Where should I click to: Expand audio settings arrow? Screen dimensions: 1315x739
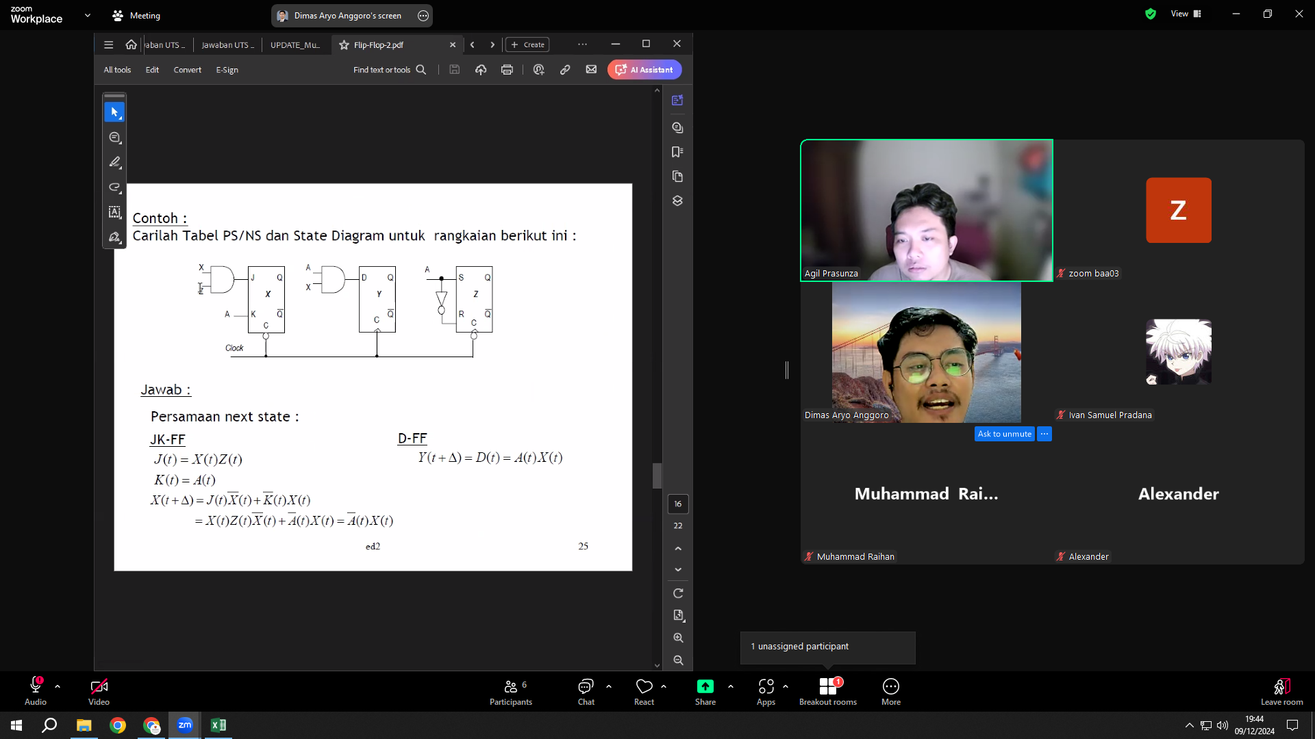[x=58, y=686]
